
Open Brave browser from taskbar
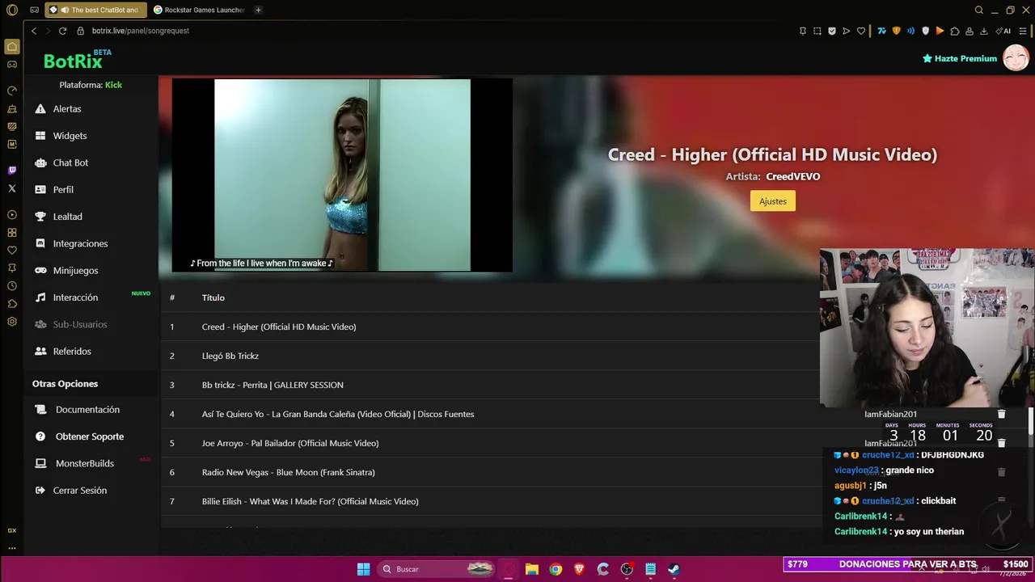tap(579, 569)
